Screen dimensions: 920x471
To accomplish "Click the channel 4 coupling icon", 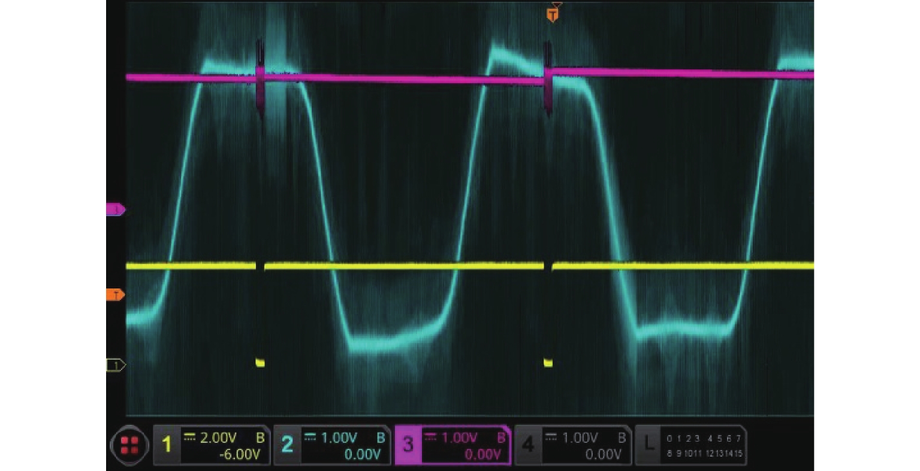I will pos(552,437).
